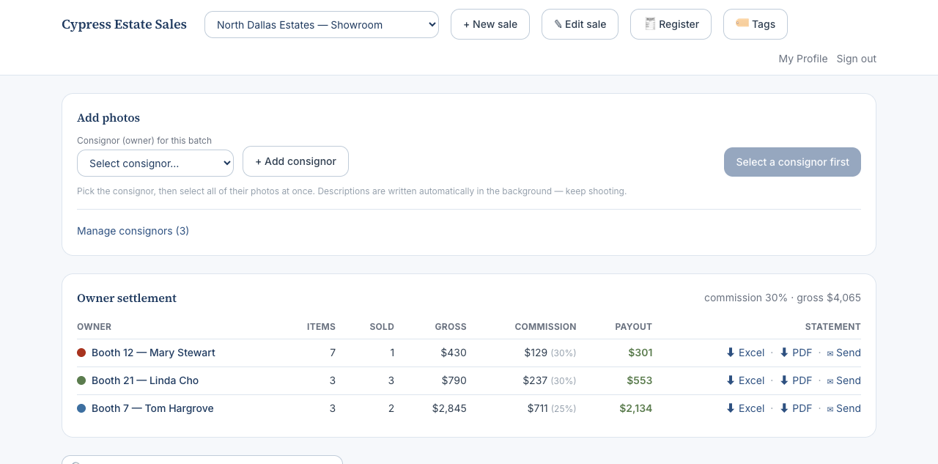Send statement email to Mary Stewart
The height and width of the screenshot is (464, 938).
pos(843,353)
